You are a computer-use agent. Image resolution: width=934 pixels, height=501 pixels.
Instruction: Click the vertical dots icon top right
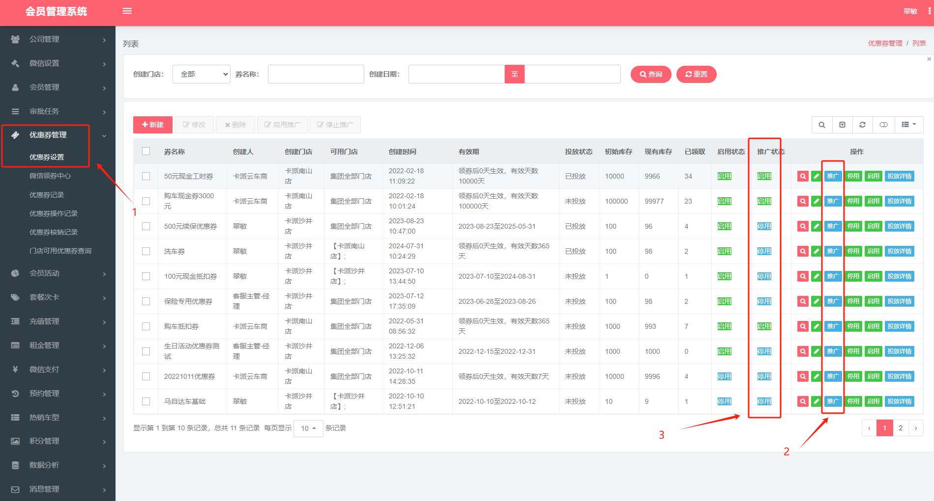click(929, 11)
